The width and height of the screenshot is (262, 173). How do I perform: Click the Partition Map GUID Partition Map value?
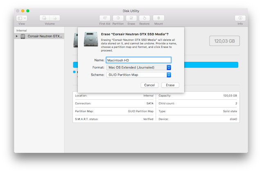pos(141,111)
